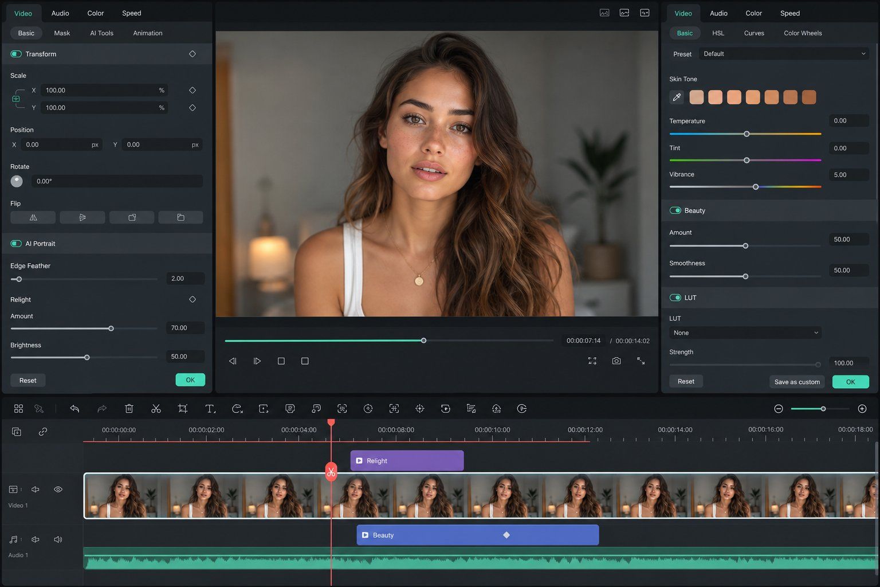Disable the Beauty toggle

[675, 210]
